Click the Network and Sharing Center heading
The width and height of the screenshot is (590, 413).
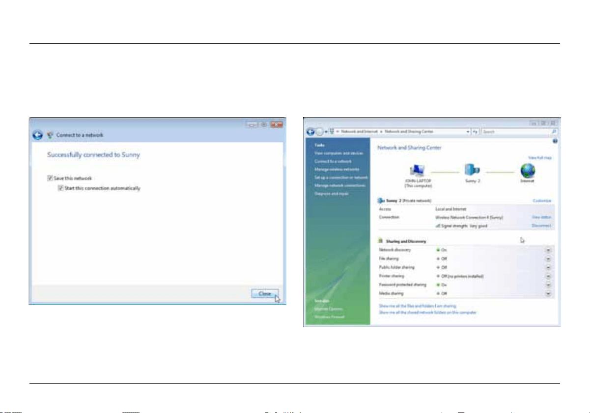pyautogui.click(x=409, y=148)
